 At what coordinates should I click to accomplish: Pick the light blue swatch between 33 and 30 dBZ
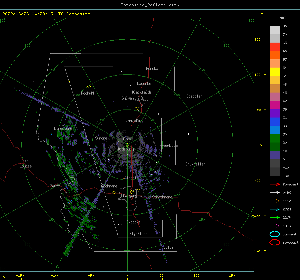coord(275,130)
